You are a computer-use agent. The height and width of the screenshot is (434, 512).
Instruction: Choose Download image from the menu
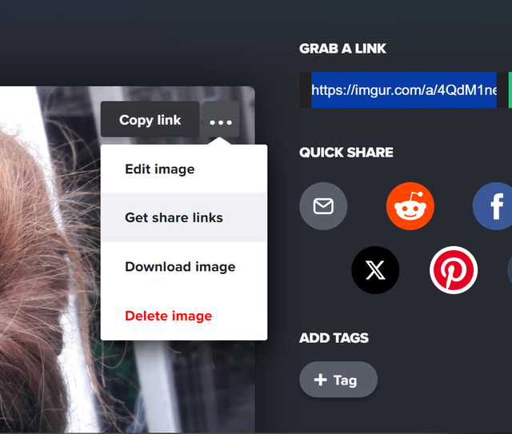coord(184,267)
